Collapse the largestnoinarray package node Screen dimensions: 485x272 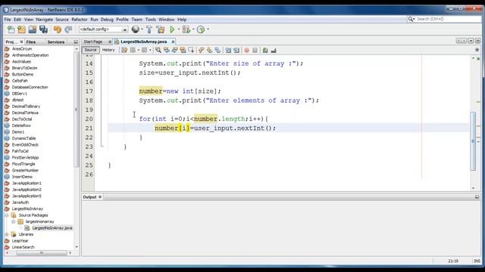tap(14, 221)
